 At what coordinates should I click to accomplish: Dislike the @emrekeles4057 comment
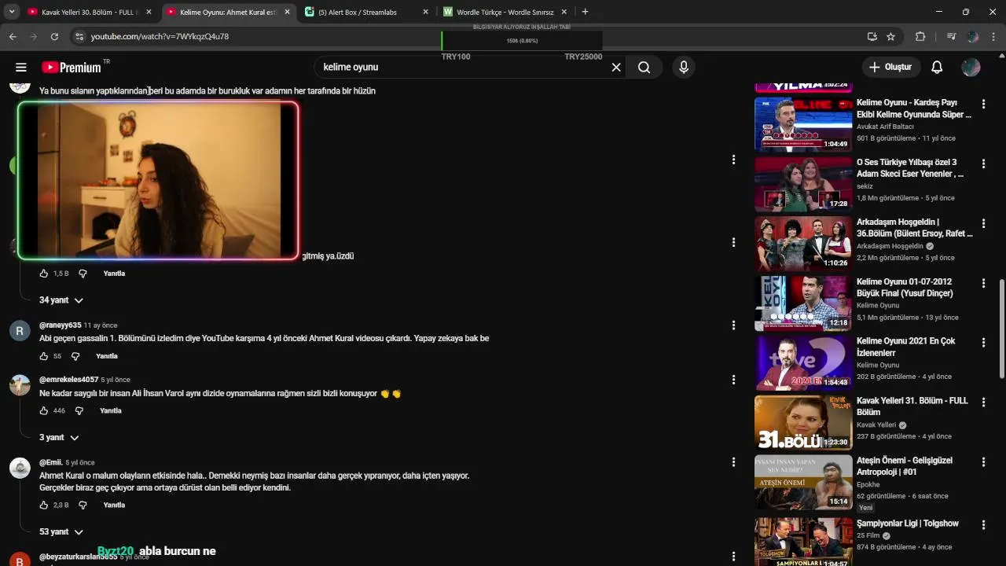point(79,410)
